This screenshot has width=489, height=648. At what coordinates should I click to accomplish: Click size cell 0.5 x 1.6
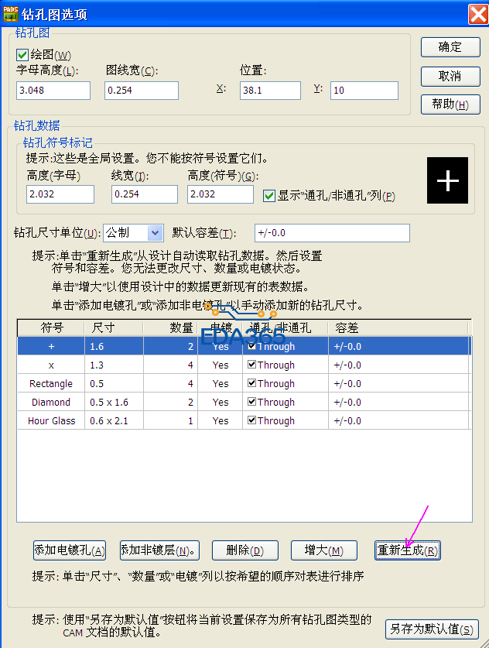tap(114, 402)
